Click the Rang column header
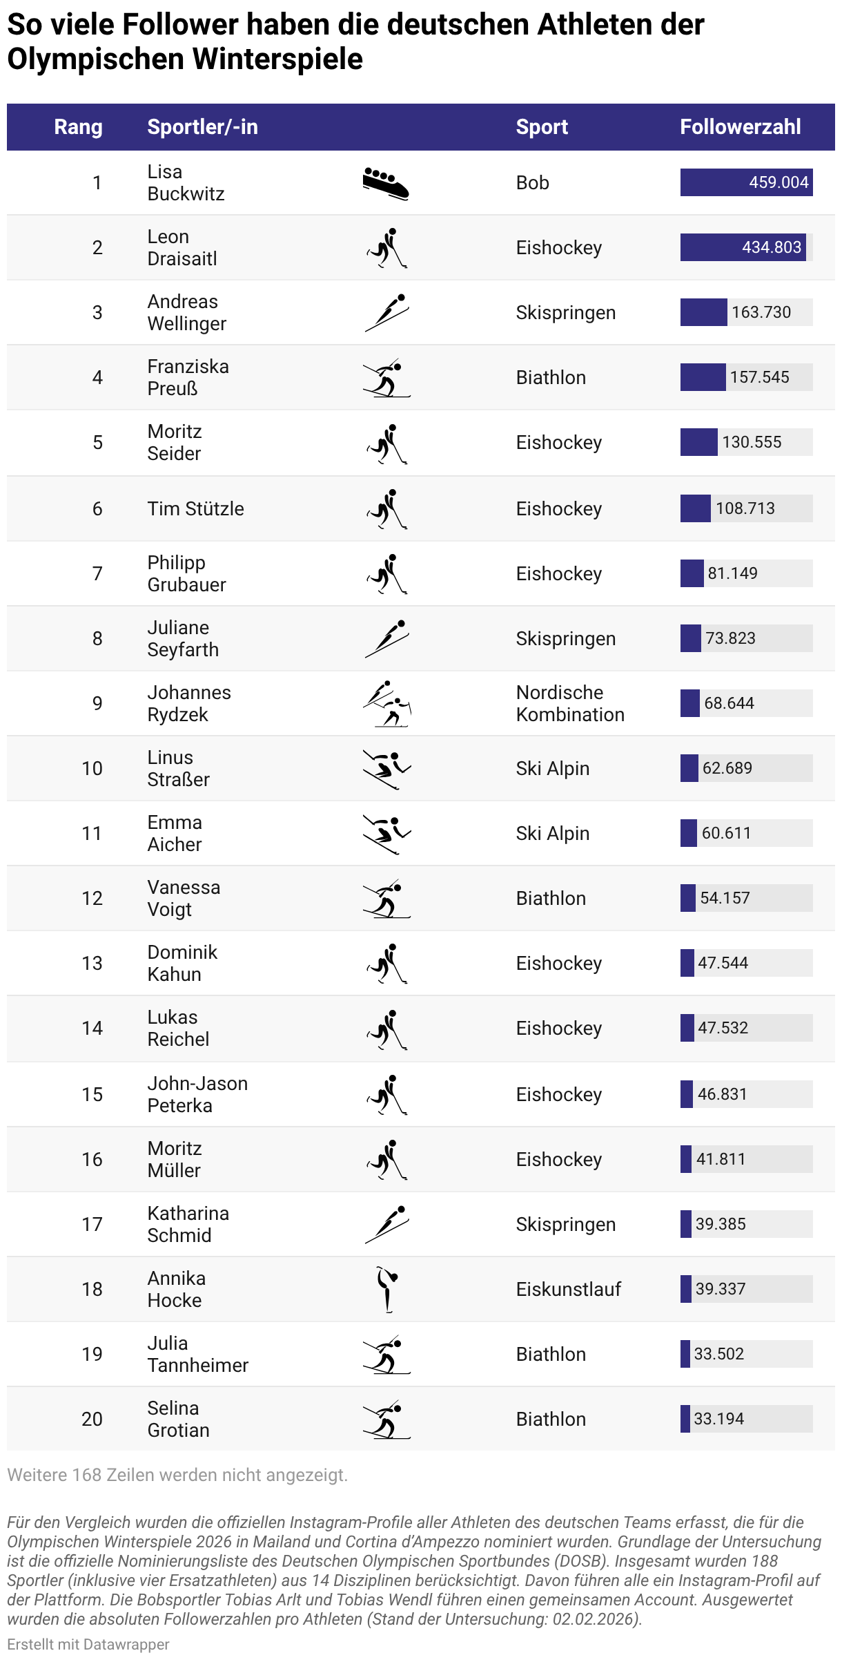The width and height of the screenshot is (842, 1662). (x=78, y=127)
